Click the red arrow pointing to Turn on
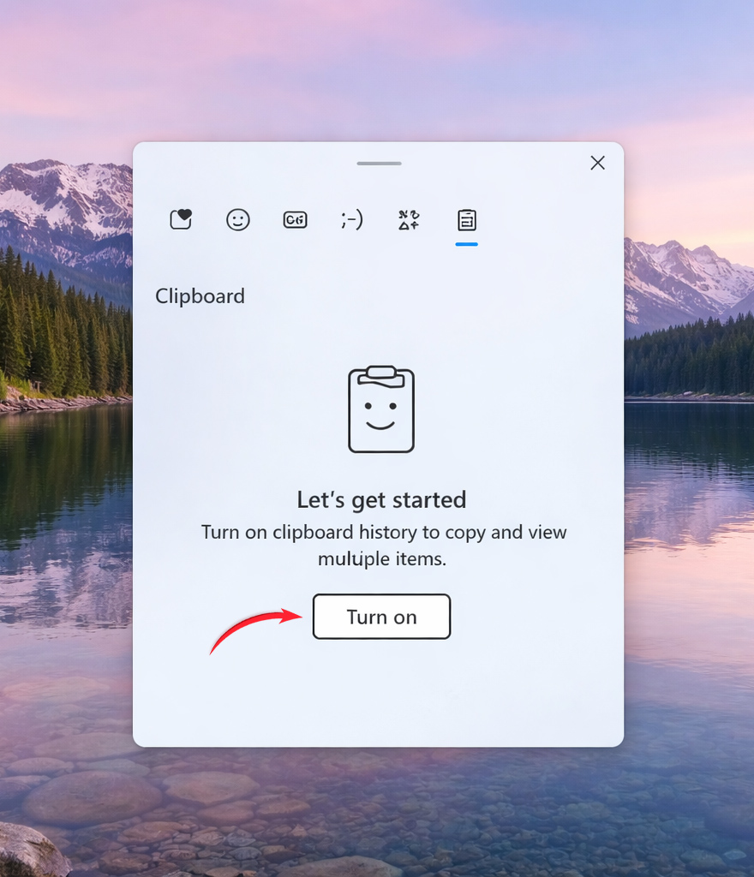Viewport: 754px width, 877px height. pos(255,628)
